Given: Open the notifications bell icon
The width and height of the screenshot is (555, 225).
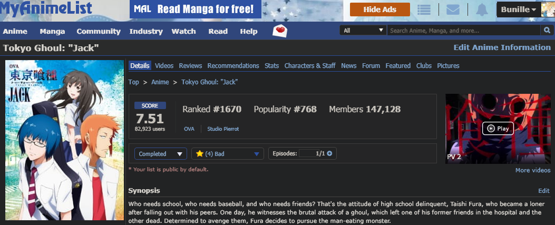Looking at the screenshot, I should pyautogui.click(x=482, y=10).
